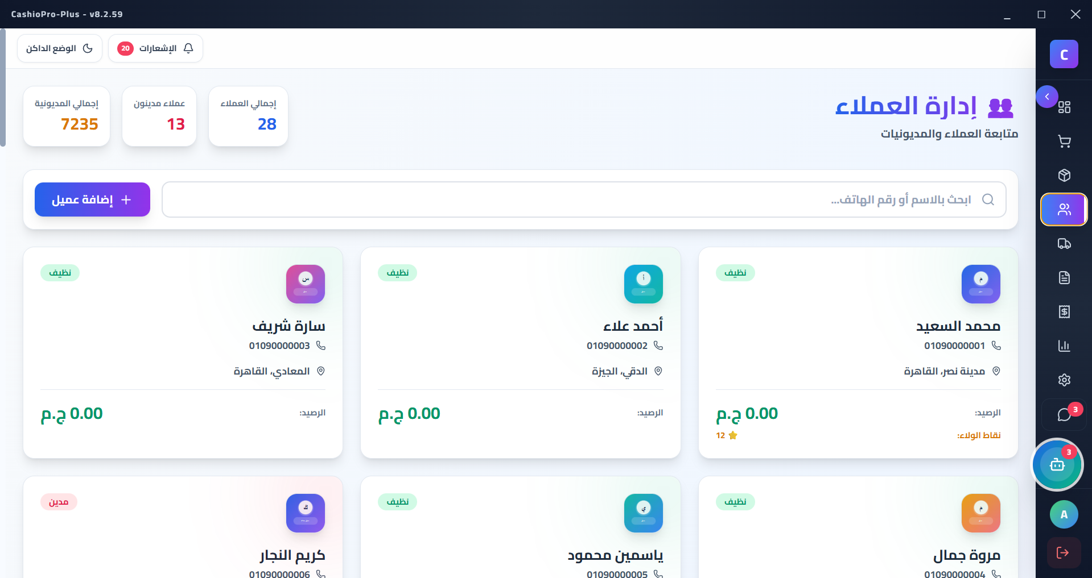Click the customers group icon beside heading
The image size is (1092, 578).
tap(1001, 107)
